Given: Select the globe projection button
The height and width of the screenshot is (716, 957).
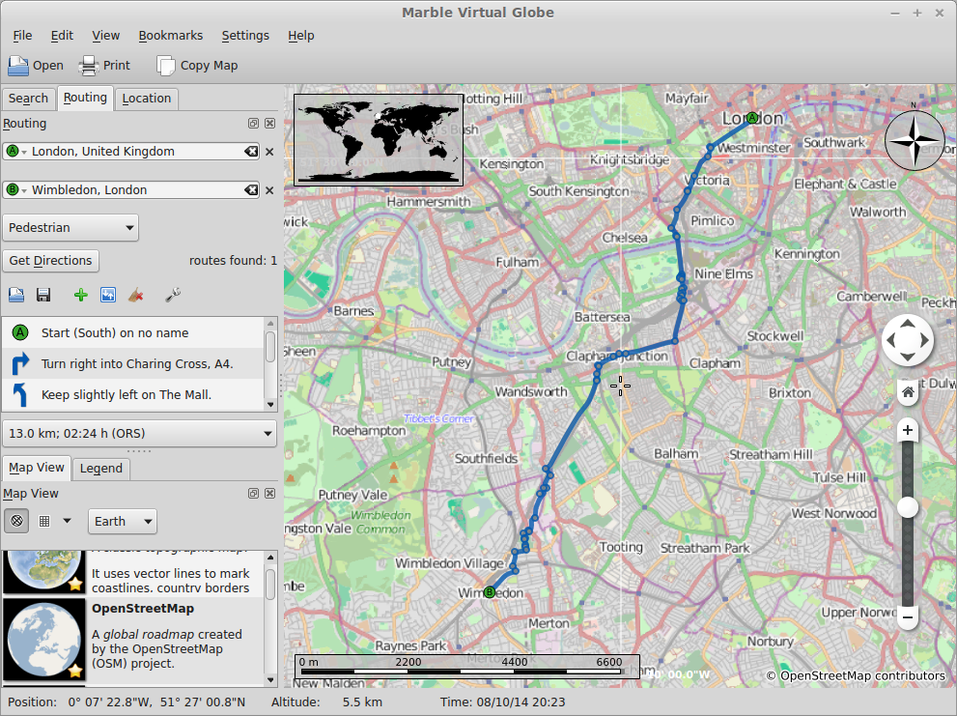Looking at the screenshot, I should 16,521.
